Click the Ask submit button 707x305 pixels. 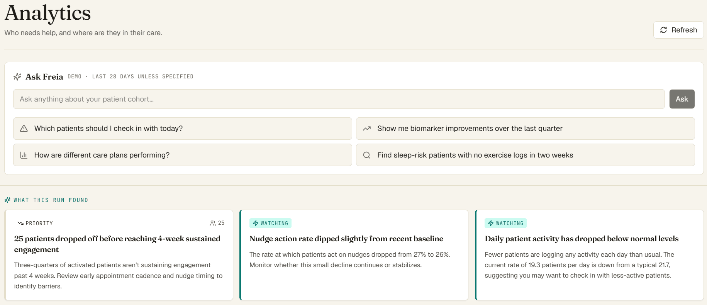click(682, 99)
